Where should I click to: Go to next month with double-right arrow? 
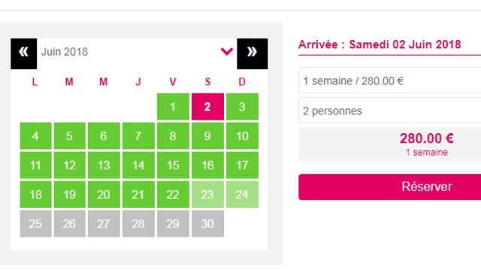coord(253,53)
